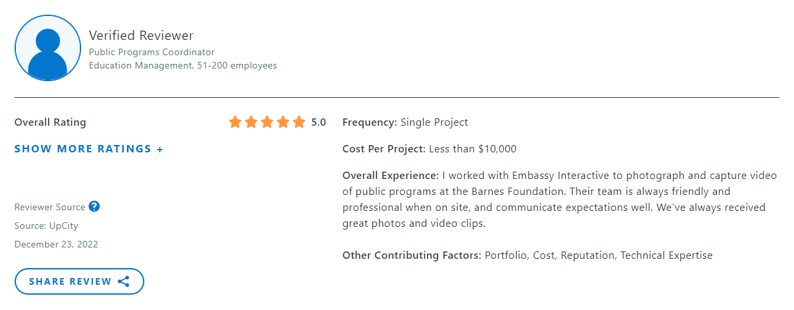Screen dimensions: 794x310
Task: Click the second orange rating star
Action: pyautogui.click(x=251, y=122)
